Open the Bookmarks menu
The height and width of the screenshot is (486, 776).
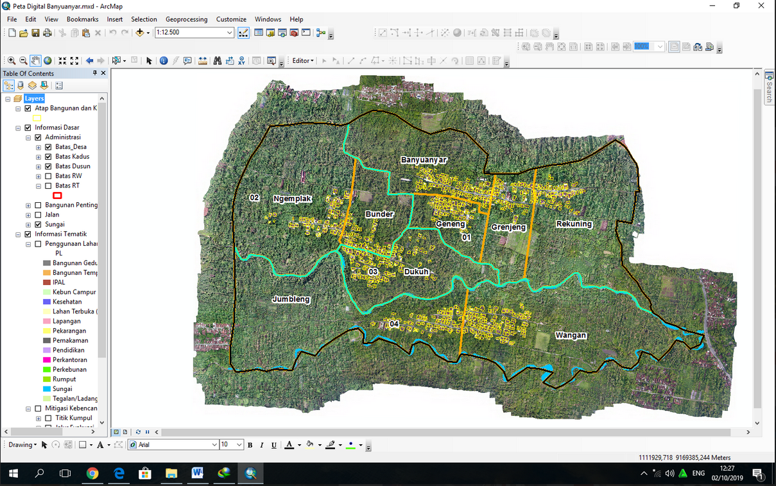point(82,19)
